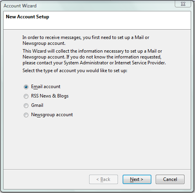Pick the Newsgroup account radio option
The image size is (195, 193).
[26, 115]
